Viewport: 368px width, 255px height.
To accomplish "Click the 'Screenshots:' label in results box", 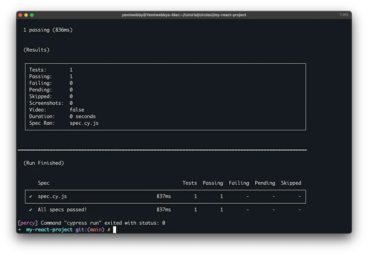I will (x=46, y=103).
